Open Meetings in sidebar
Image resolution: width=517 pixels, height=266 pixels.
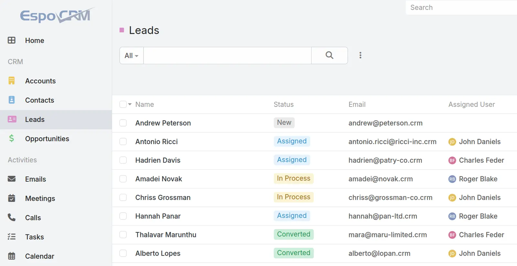coord(40,198)
